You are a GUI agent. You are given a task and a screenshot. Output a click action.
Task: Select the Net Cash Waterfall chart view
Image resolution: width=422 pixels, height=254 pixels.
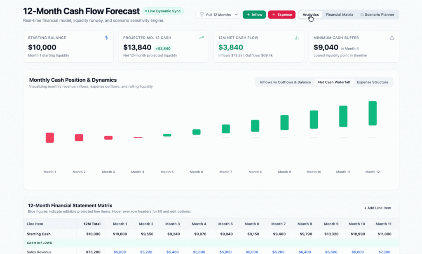point(334,82)
